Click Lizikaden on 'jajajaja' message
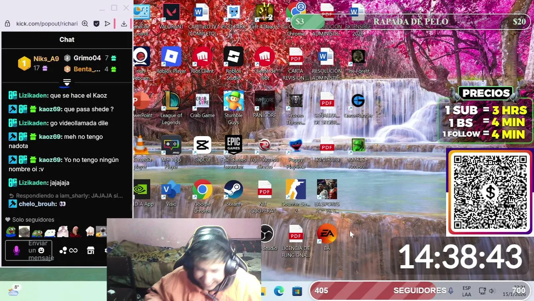534x301 pixels. pyautogui.click(x=33, y=183)
